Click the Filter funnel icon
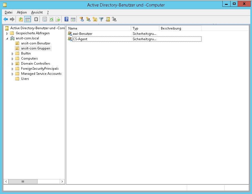Image resolution: width=252 pixels, height=194 pixels. [x=101, y=19]
